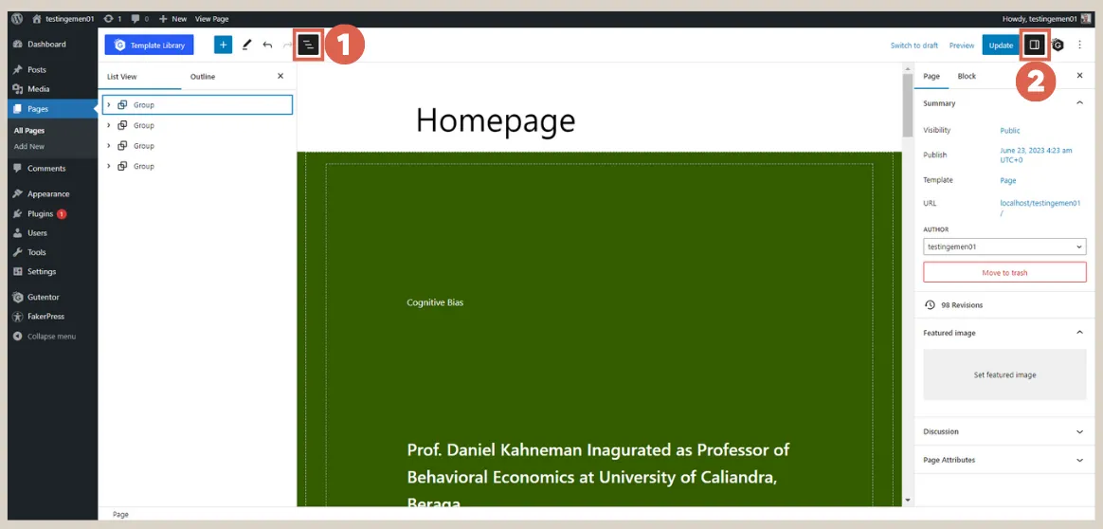This screenshot has width=1103, height=529.
Task: Click the Undo arrow icon
Action: point(267,45)
